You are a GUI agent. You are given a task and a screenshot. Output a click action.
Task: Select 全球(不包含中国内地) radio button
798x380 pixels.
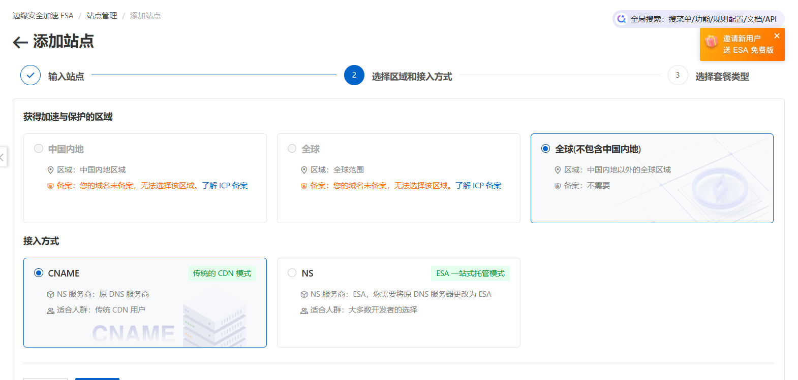tap(546, 149)
